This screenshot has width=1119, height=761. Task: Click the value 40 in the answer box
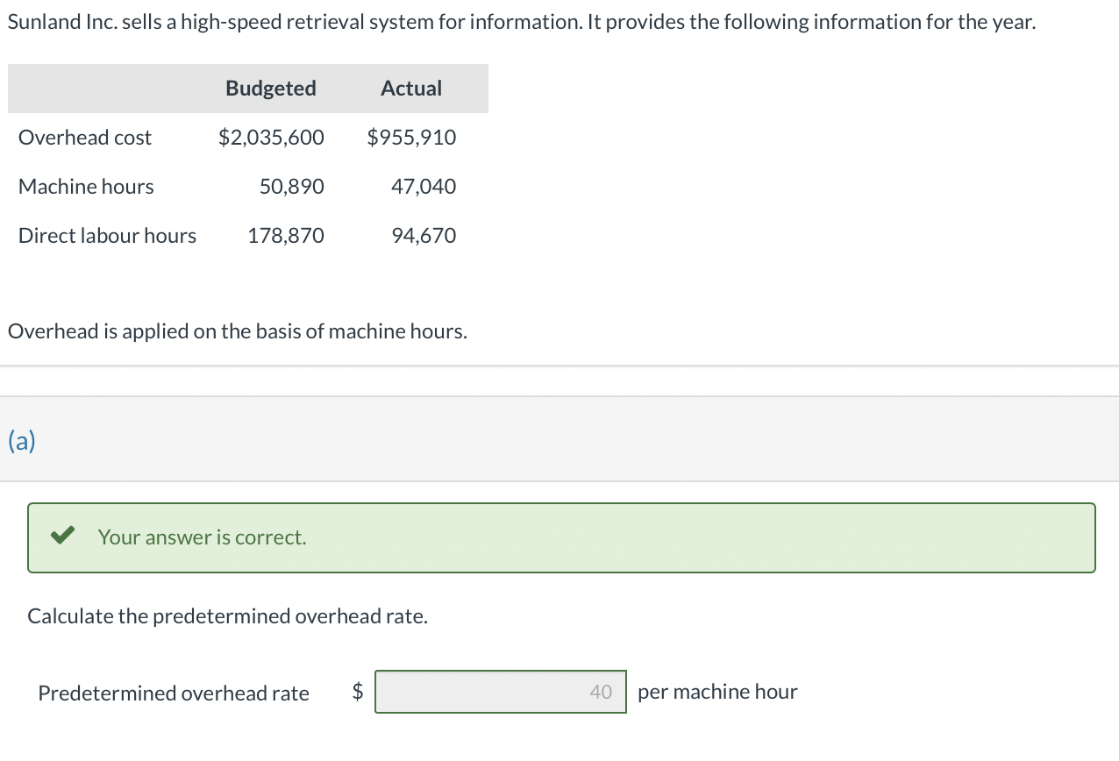tap(602, 692)
